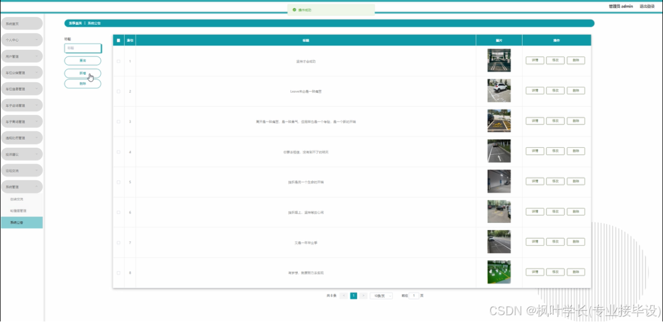Screen dimensions: 663x322
Task: Open row 5 garage wall thumbnail
Action: click(499, 181)
